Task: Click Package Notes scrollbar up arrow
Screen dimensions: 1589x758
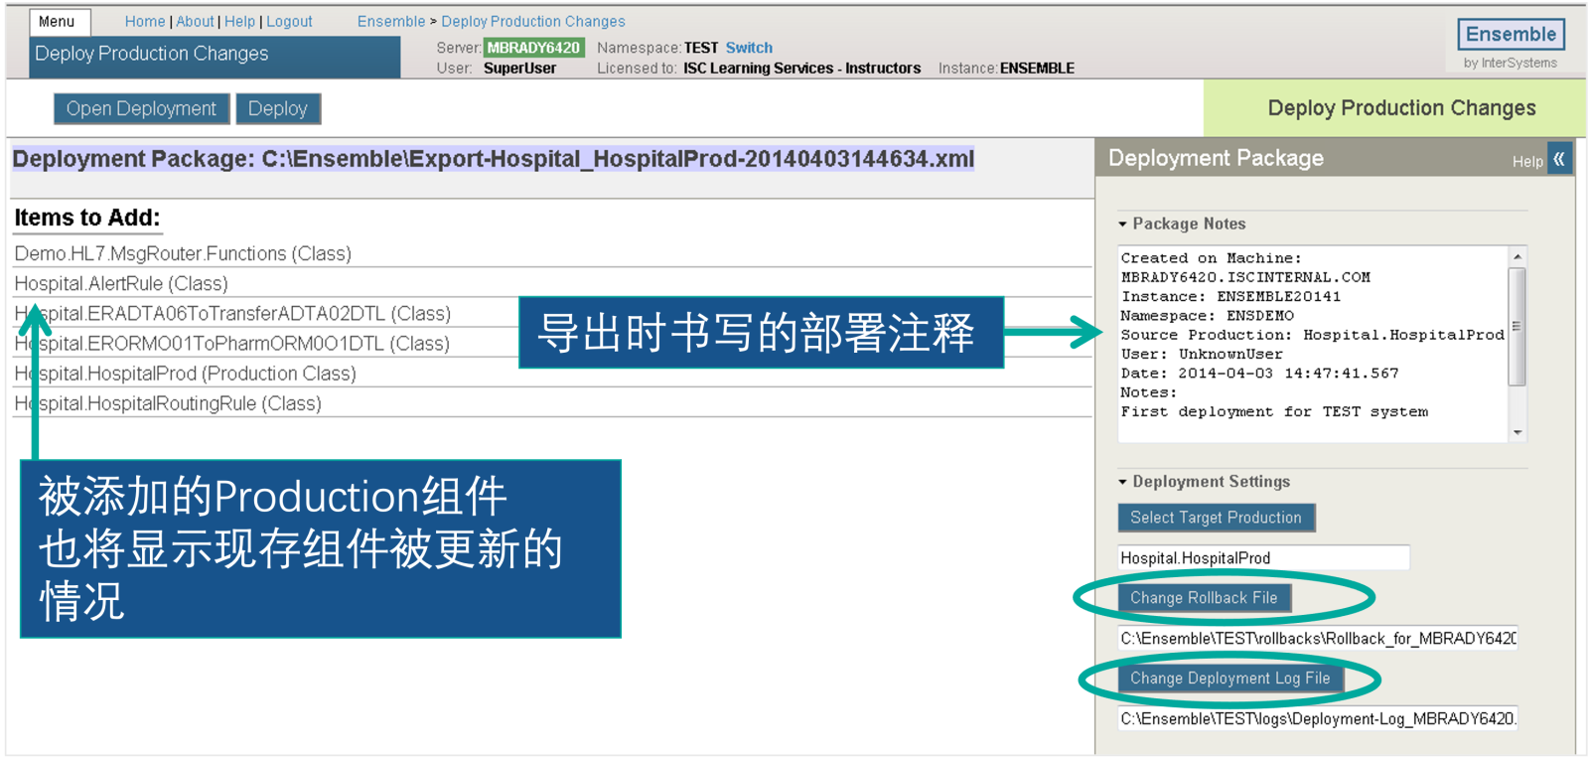Action: click(1517, 256)
